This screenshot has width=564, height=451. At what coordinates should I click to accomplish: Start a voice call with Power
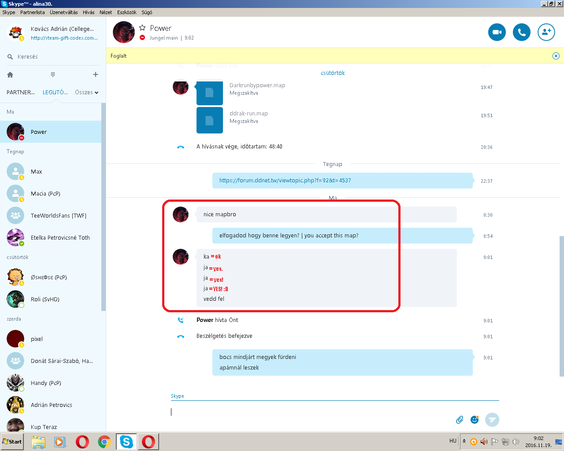521,32
